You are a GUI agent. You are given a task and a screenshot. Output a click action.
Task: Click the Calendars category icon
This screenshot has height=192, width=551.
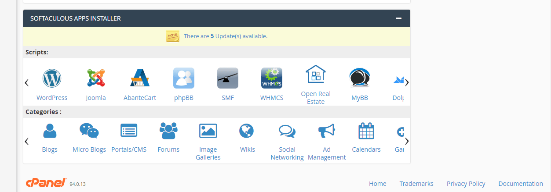coord(366,131)
